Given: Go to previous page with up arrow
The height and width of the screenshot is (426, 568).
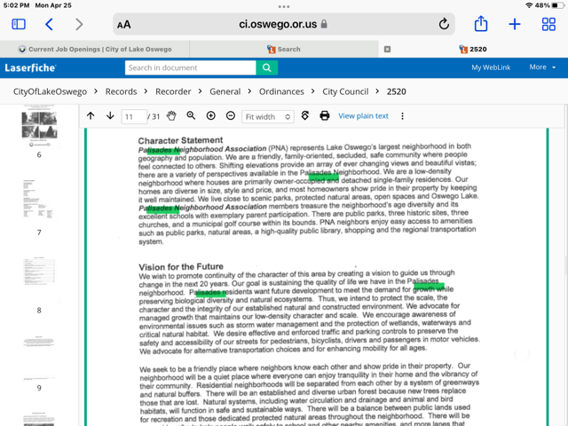Looking at the screenshot, I should (x=91, y=116).
